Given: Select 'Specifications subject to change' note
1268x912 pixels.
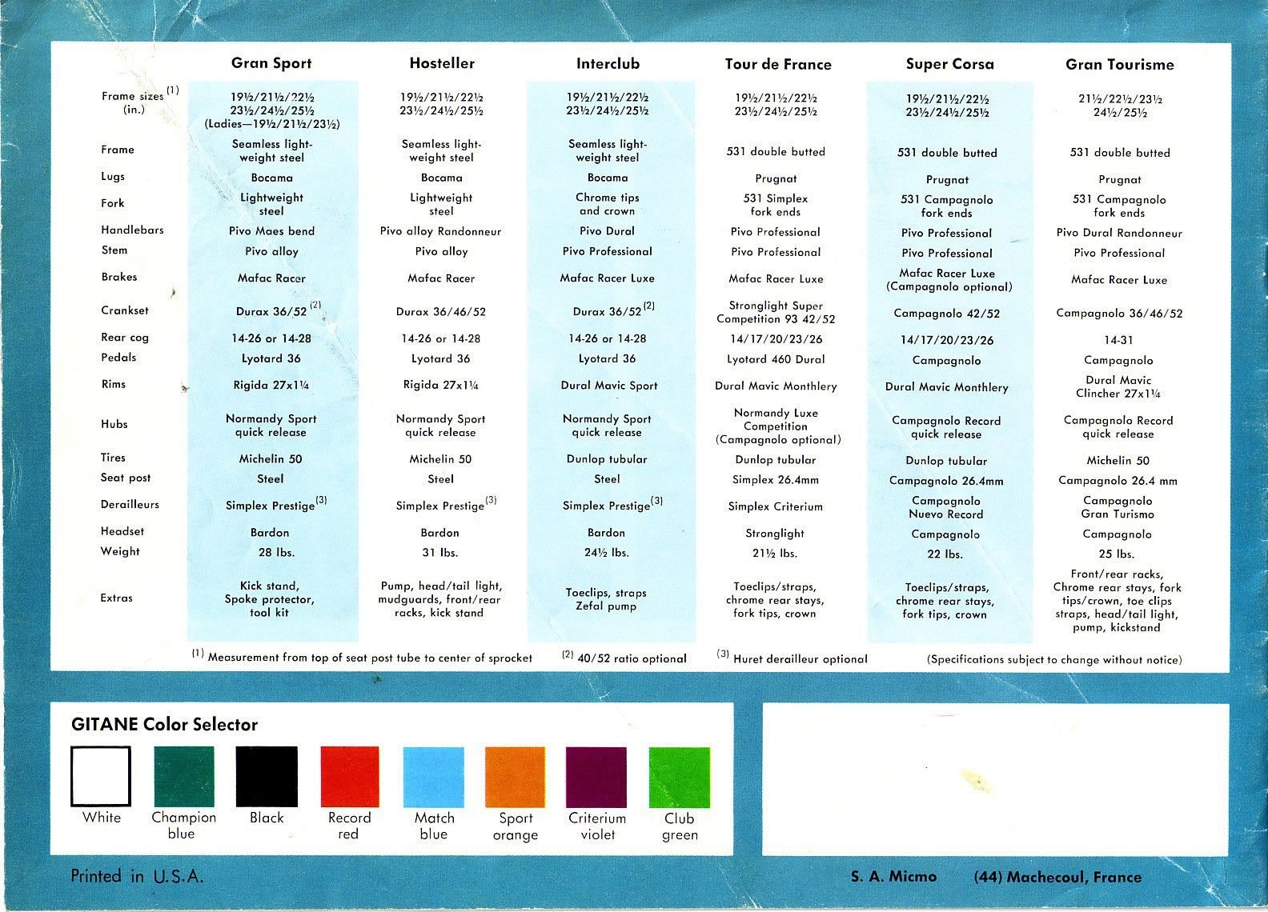Looking at the screenshot, I should [x=1055, y=660].
